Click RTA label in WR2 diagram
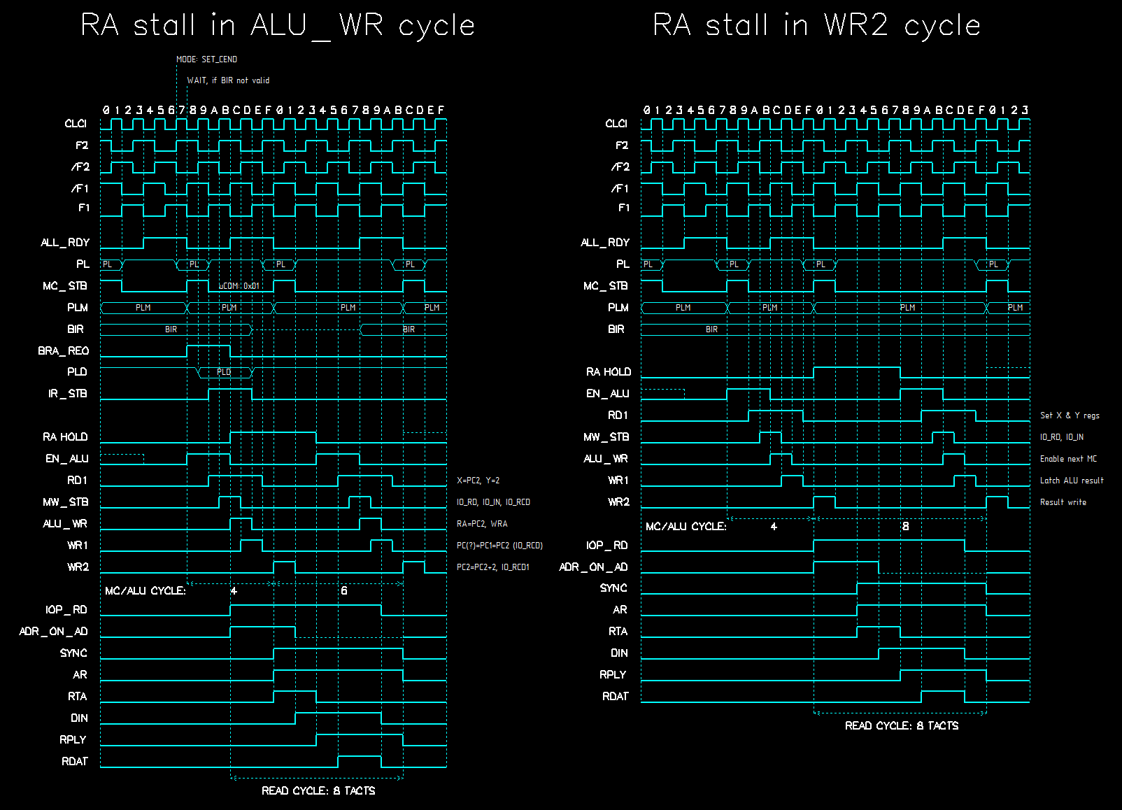 point(618,632)
